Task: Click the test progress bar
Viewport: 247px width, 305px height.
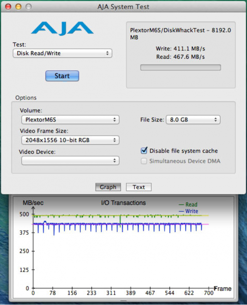Action: coord(181,68)
